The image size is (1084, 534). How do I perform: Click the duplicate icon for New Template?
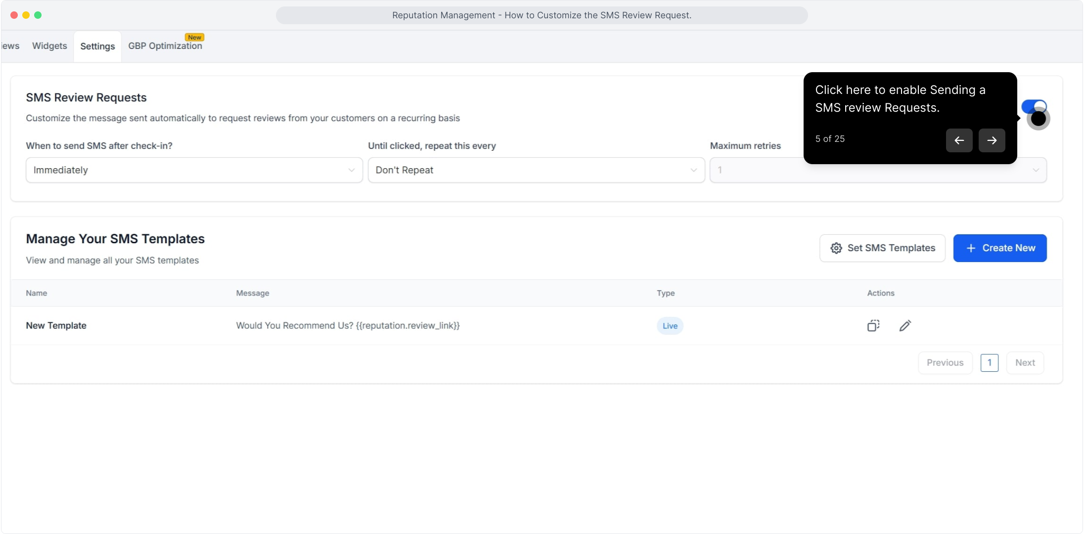pyautogui.click(x=873, y=325)
